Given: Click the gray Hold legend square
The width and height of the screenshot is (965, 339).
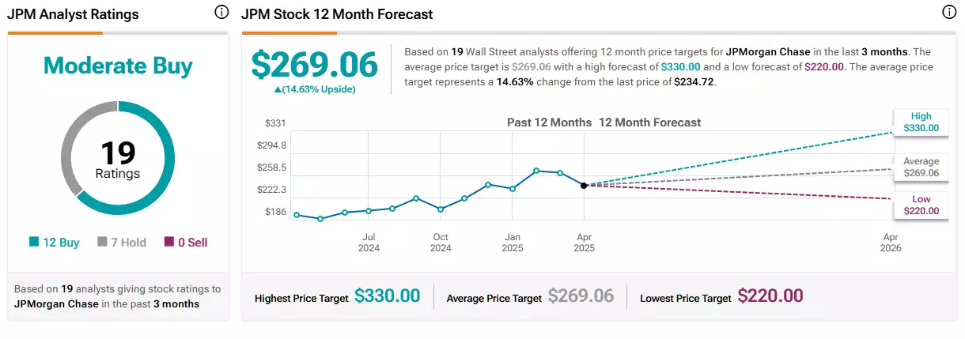Looking at the screenshot, I should pos(103,243).
